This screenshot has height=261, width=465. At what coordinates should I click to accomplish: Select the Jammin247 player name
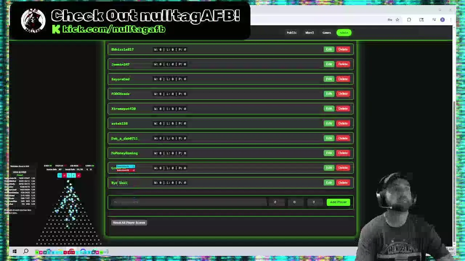(120, 64)
